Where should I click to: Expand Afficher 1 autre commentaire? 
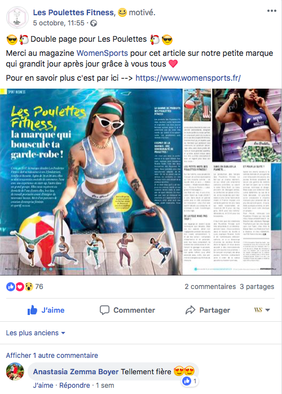click(52, 355)
